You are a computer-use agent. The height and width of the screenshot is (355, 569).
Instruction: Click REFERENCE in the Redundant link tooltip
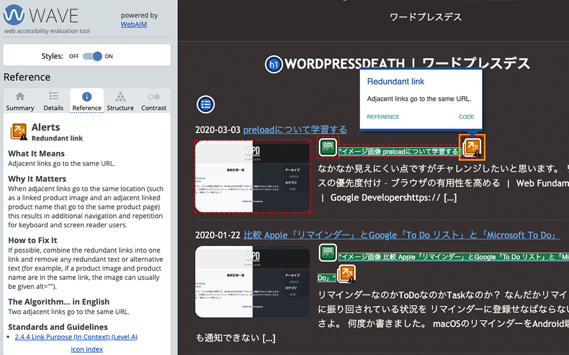[x=383, y=116]
